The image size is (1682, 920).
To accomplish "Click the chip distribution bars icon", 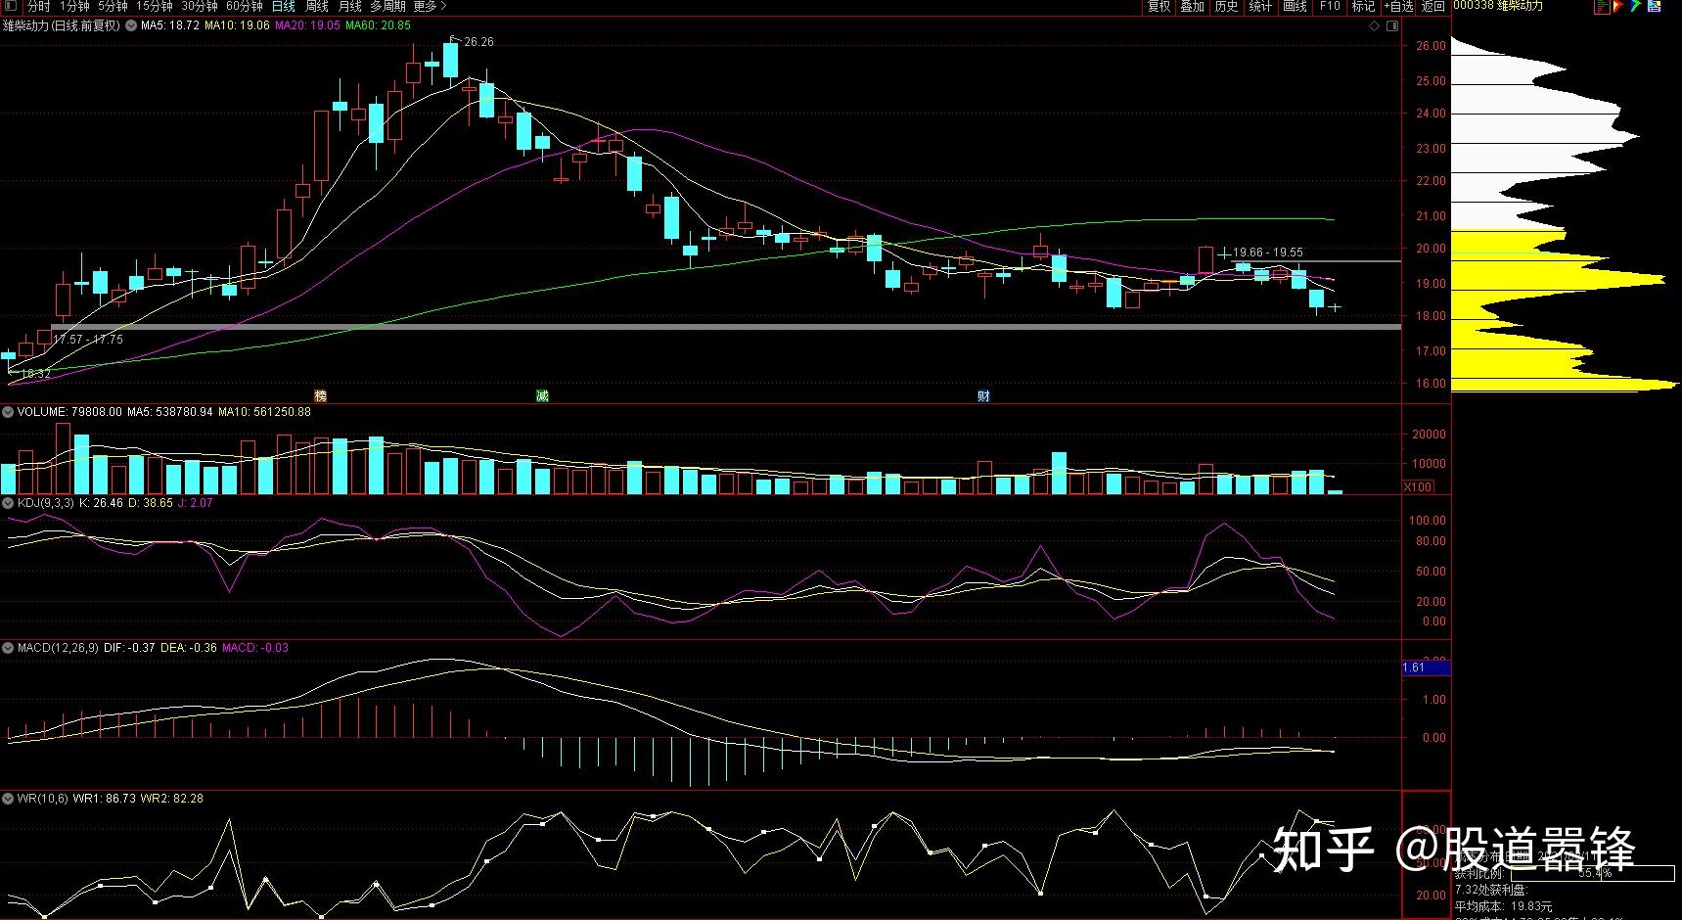I will click(1602, 6).
